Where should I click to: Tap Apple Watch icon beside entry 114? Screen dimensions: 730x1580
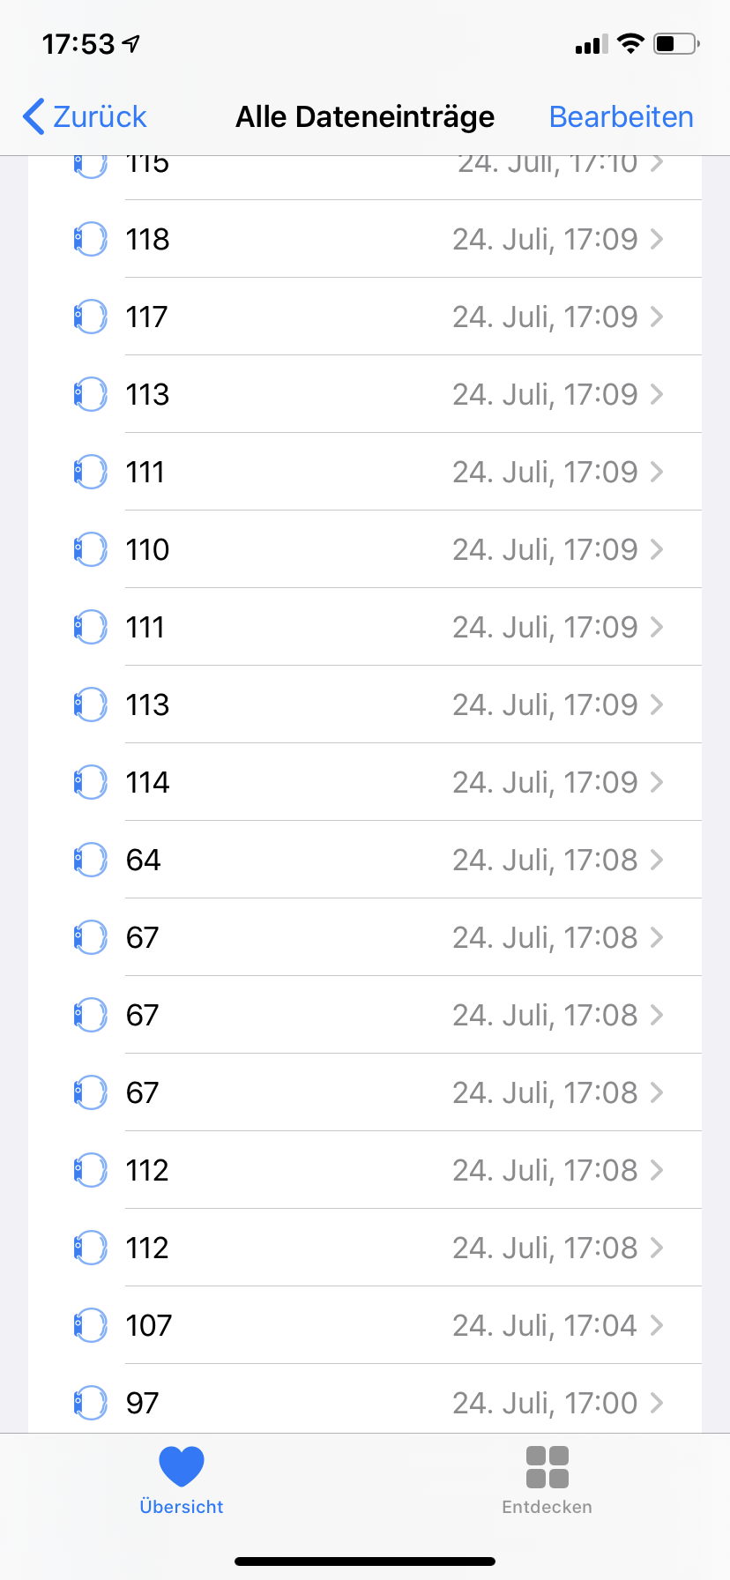click(x=90, y=782)
